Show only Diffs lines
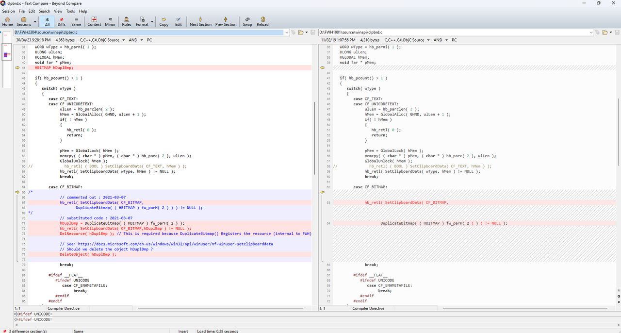Viewport: 621px width, 333px height. (x=62, y=21)
